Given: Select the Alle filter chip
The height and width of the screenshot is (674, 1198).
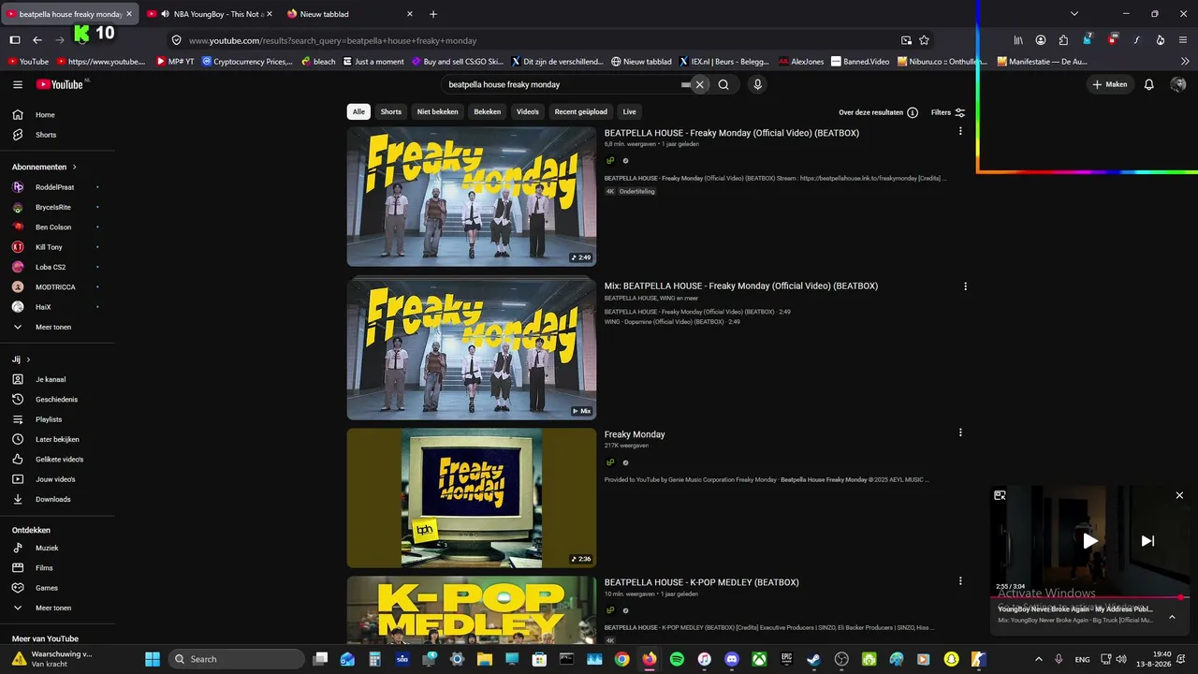Looking at the screenshot, I should pyautogui.click(x=358, y=111).
